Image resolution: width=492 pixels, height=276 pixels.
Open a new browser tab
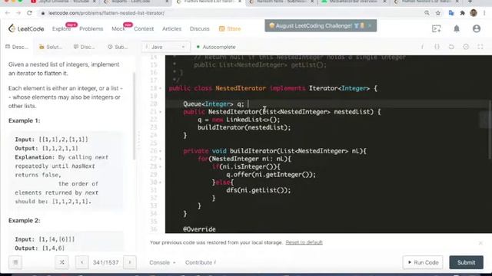coord(470,2)
